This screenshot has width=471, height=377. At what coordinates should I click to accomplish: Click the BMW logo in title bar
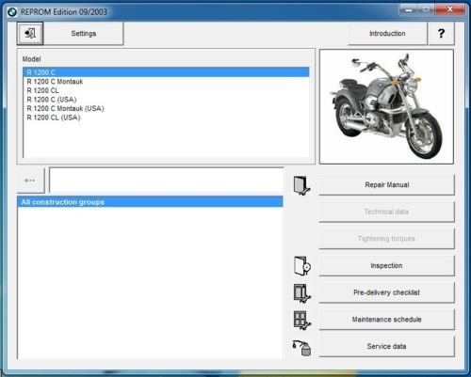(12, 12)
